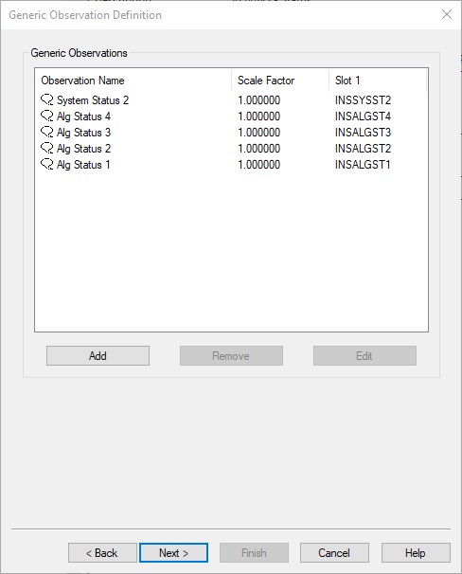
Task: Cancel the observation definition wizard
Action: coord(334,553)
